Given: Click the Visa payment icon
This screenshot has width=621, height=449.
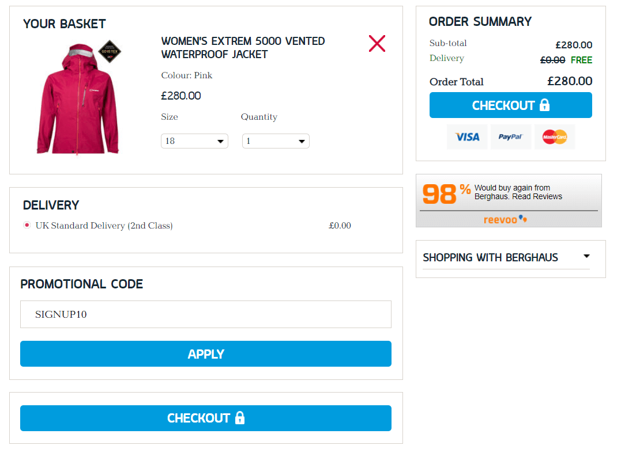Looking at the screenshot, I should tap(467, 137).
